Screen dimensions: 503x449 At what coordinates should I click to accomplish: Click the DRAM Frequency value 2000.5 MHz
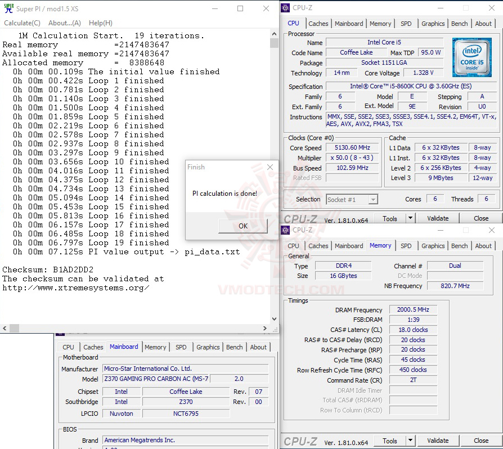click(x=413, y=309)
